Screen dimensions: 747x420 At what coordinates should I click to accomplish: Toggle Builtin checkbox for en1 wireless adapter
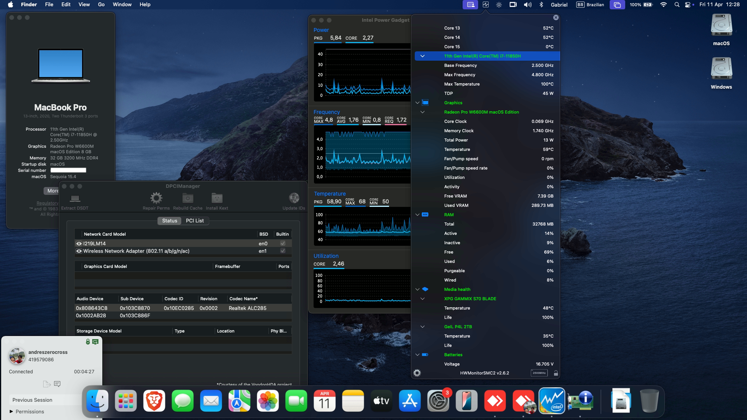282,251
